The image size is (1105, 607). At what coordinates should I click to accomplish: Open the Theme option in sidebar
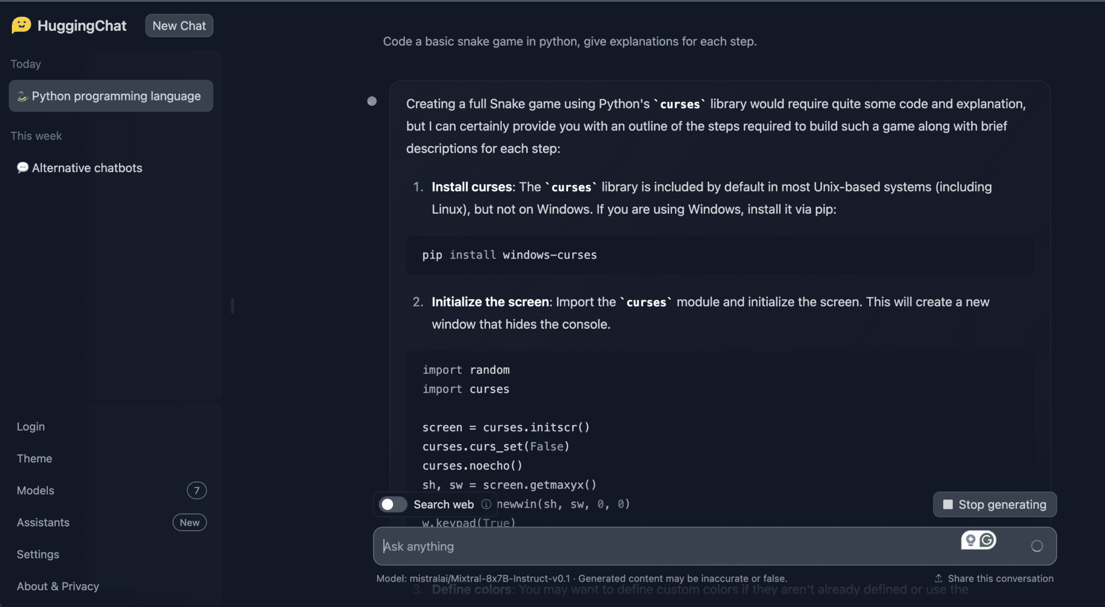pos(35,458)
